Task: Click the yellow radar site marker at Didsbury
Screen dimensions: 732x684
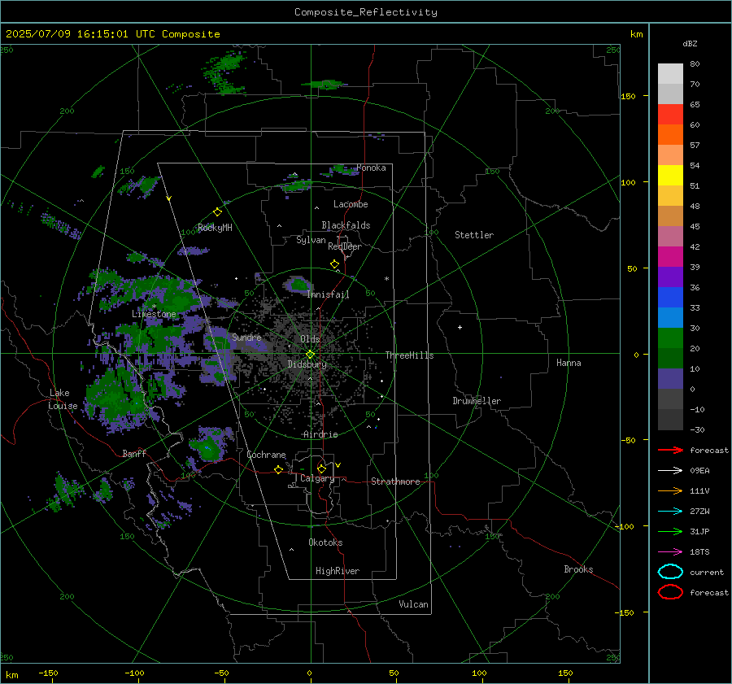Action: click(x=310, y=355)
